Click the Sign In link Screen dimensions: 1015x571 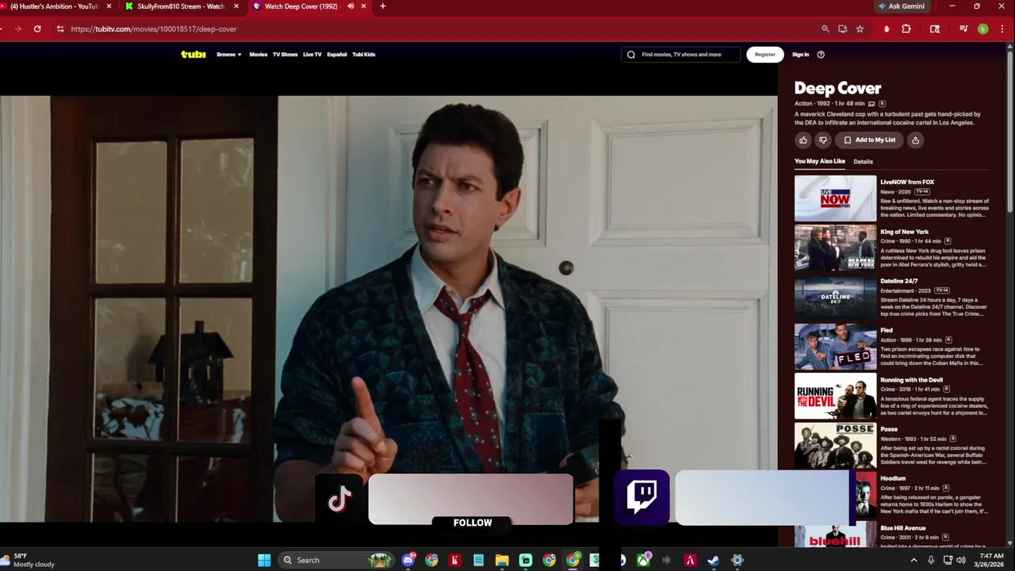tap(800, 55)
